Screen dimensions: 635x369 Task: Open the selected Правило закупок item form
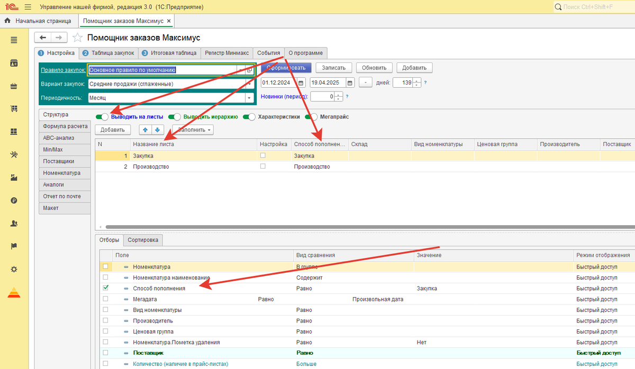click(250, 70)
